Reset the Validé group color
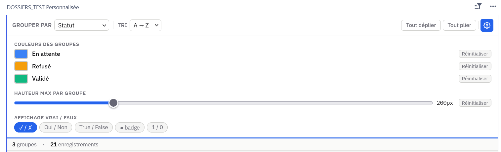 (475, 79)
